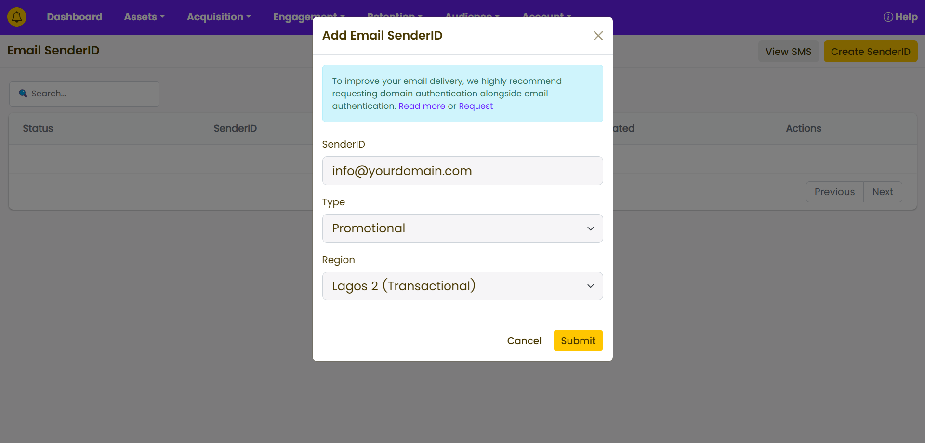
Task: Go to the Next page
Action: click(882, 192)
